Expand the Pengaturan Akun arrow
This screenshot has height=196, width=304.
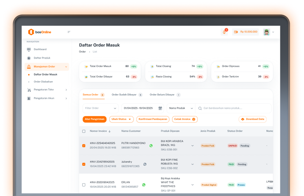click(66, 98)
